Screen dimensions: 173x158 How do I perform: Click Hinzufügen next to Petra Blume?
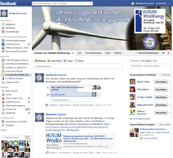[161, 90]
